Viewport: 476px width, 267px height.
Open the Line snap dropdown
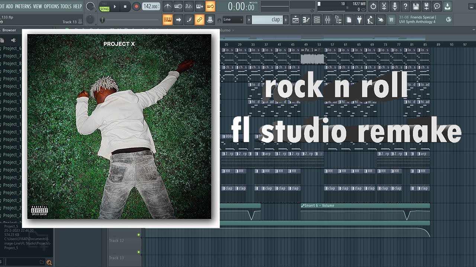click(233, 20)
